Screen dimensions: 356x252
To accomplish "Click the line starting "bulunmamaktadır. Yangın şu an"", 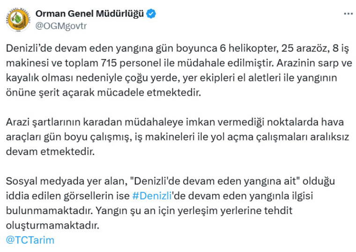I will point(149,211).
